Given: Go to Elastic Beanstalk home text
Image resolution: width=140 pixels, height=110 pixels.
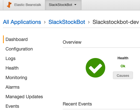Looking at the screenshot, I should click(28, 5).
